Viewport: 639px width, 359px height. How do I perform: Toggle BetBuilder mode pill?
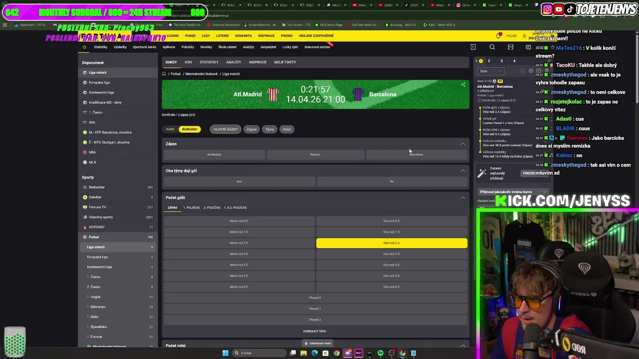point(190,129)
